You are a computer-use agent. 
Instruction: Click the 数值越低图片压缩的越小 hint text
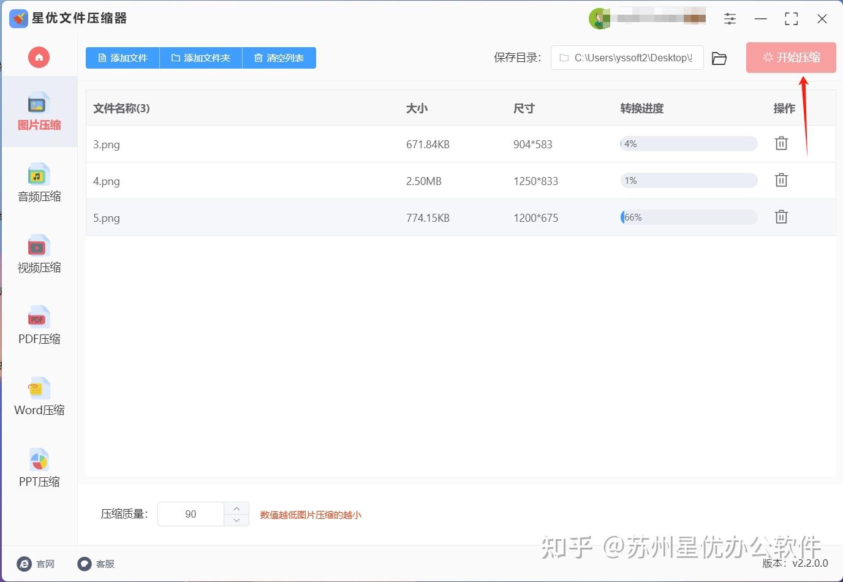pos(311,515)
